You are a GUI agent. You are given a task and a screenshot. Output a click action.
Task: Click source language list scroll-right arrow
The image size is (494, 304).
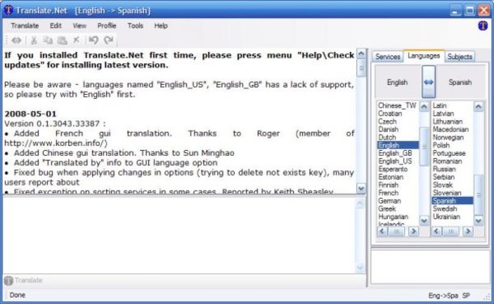point(413,232)
